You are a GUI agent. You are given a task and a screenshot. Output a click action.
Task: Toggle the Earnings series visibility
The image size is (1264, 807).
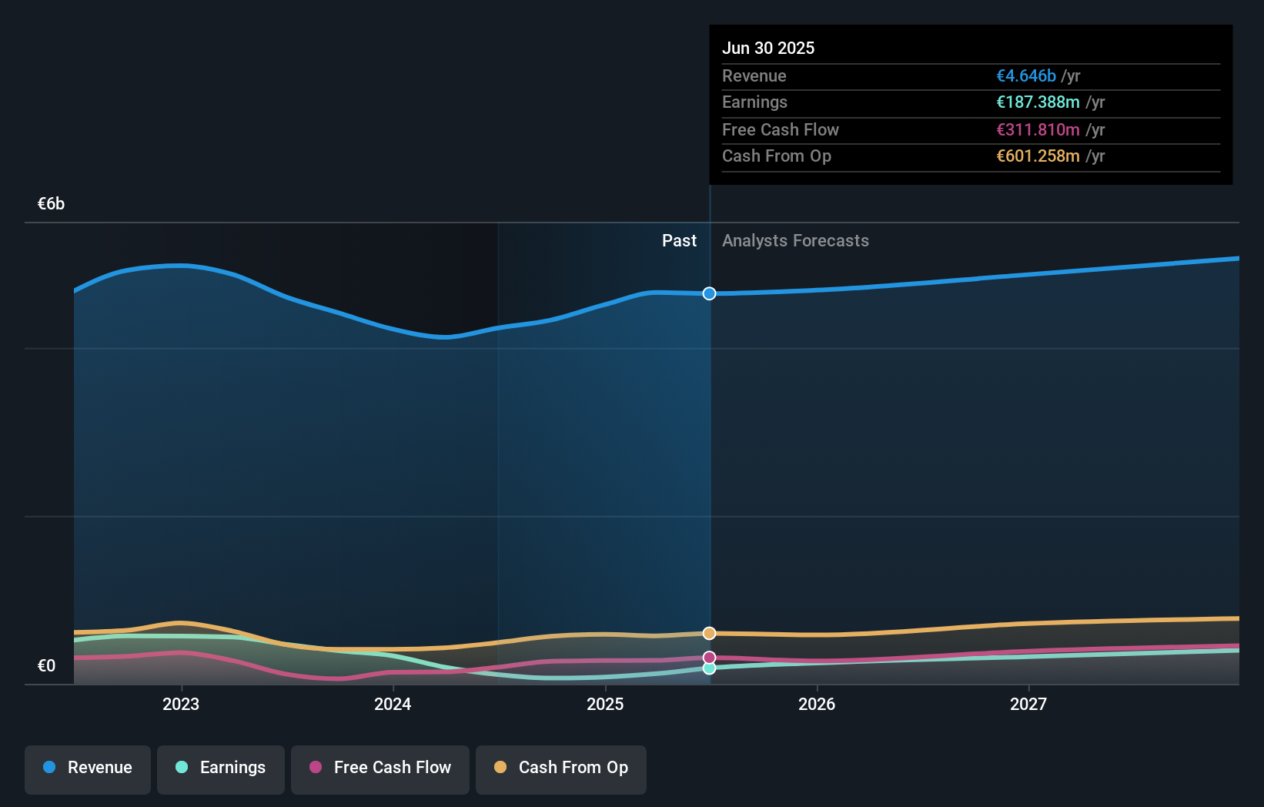(x=221, y=768)
